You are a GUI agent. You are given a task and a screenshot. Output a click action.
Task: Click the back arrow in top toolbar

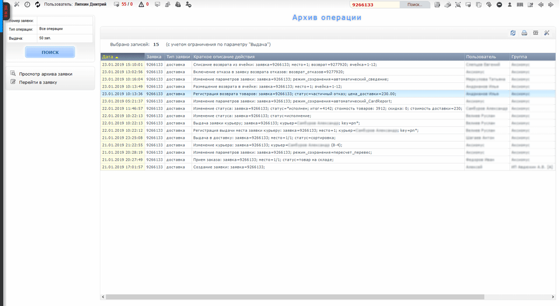(x=541, y=5)
